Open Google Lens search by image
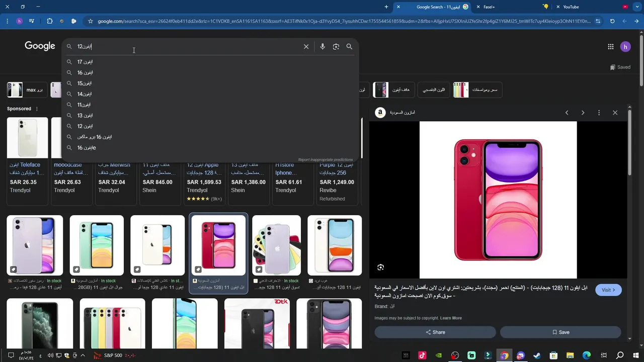Image resolution: width=644 pixels, height=362 pixels. click(336, 47)
